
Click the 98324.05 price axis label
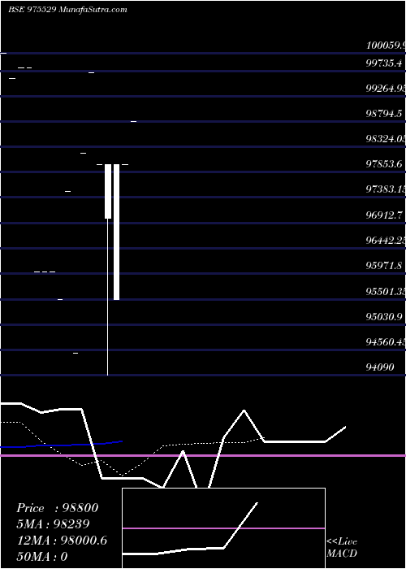click(x=386, y=139)
